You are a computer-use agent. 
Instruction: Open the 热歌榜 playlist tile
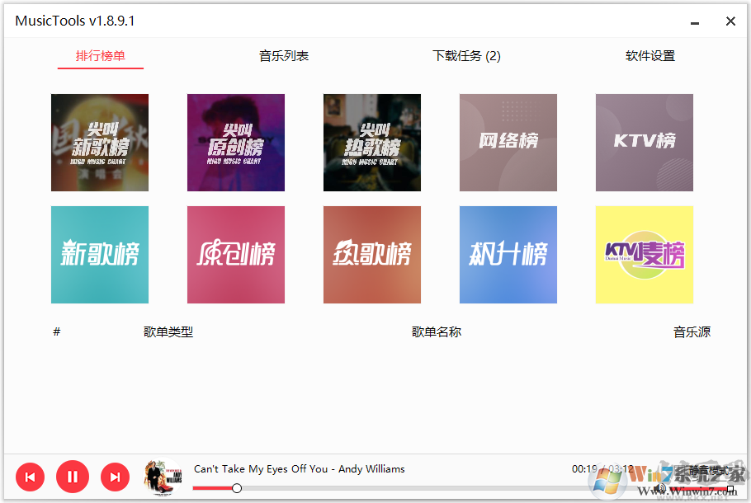[x=371, y=254]
